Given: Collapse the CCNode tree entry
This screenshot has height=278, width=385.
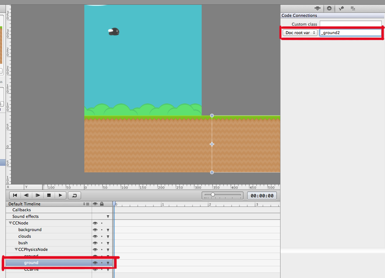Looking at the screenshot, I should (11, 223).
